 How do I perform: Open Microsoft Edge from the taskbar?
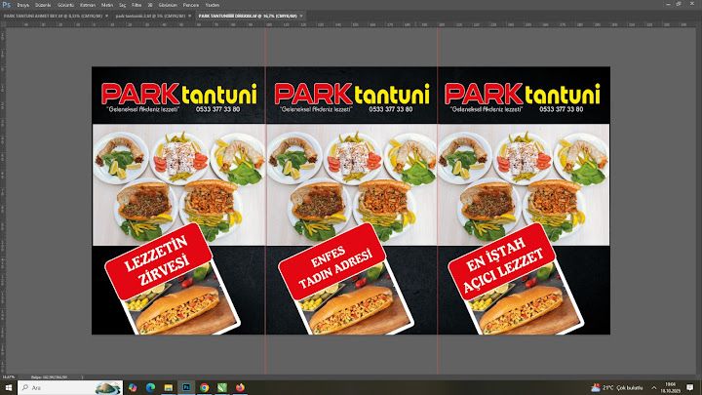(x=150, y=387)
